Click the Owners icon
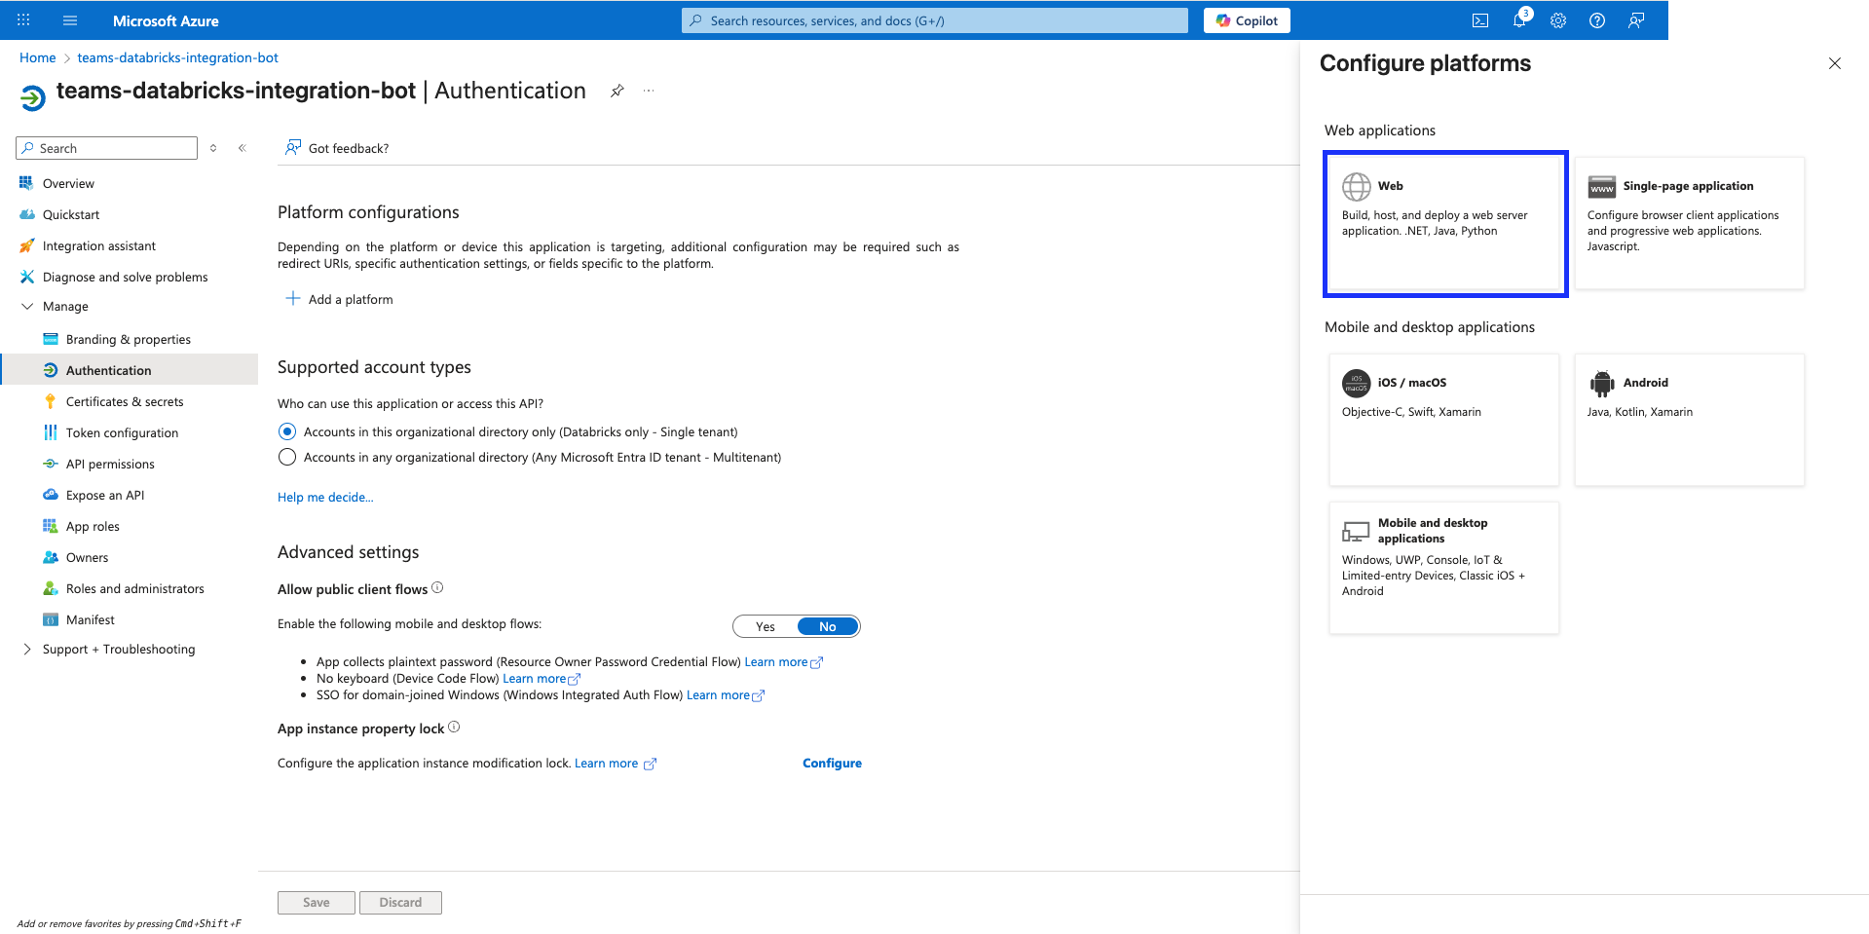The image size is (1869, 934). (x=51, y=557)
